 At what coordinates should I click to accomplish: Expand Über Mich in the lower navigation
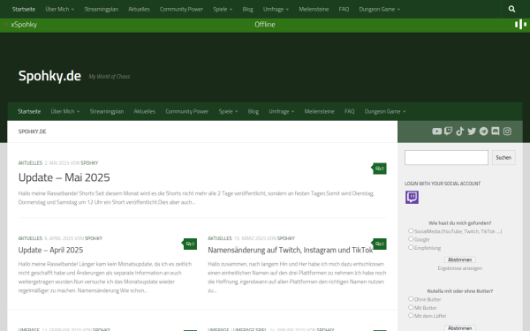[65, 111]
